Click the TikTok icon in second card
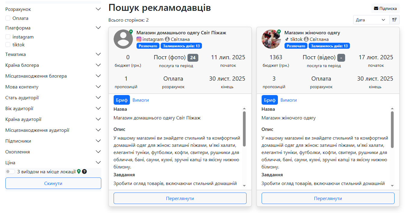The width and height of the screenshot is (406, 213). (287, 39)
